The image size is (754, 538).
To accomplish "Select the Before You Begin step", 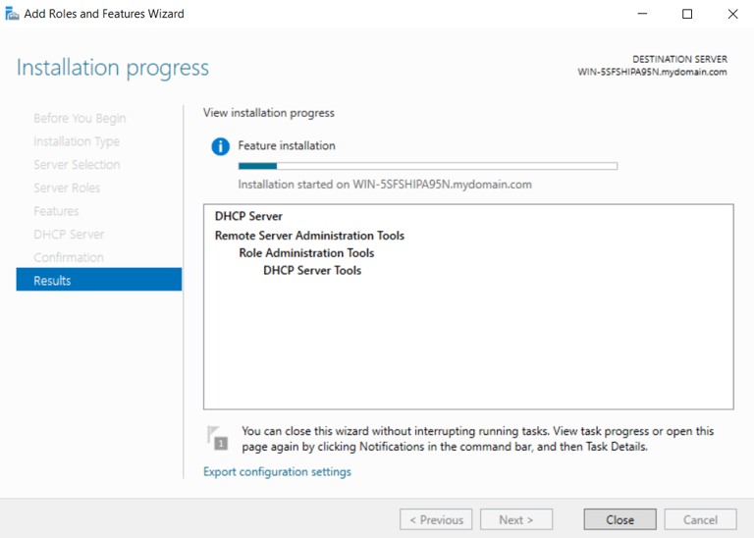I will pyautogui.click(x=80, y=118).
